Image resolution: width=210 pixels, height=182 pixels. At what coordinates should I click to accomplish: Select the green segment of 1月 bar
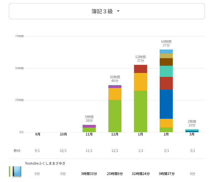(x=141, y=111)
